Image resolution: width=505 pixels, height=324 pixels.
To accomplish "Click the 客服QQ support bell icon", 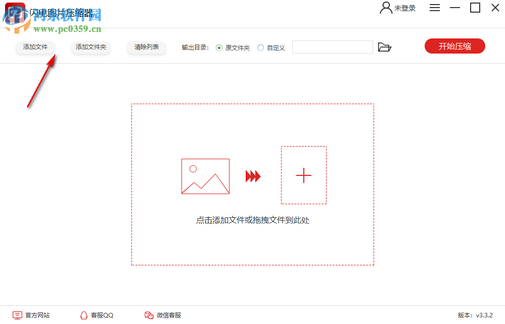I will tap(83, 315).
